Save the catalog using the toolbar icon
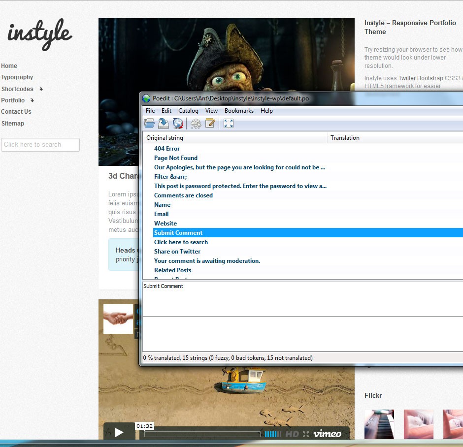 pos(164,124)
